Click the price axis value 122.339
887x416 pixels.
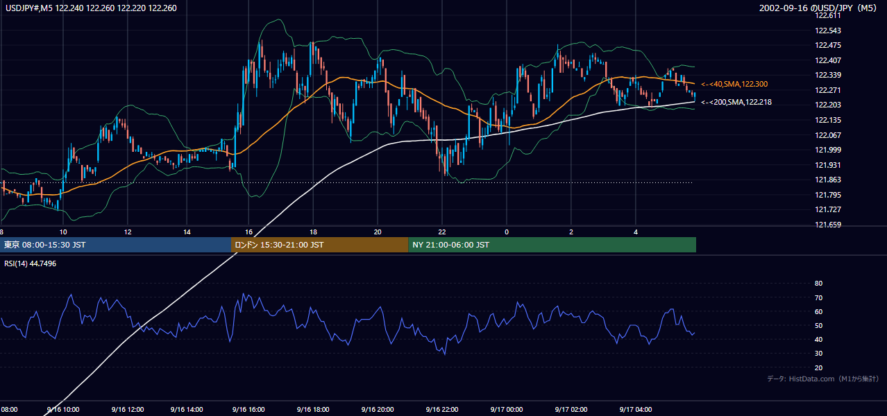coord(827,76)
